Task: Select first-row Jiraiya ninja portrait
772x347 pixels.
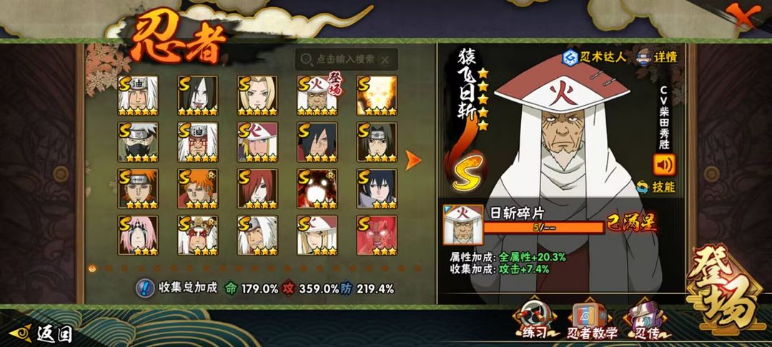Action: [138, 96]
